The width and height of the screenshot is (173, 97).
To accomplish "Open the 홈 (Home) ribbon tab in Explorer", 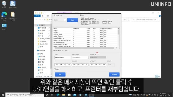I will pos(43,16).
